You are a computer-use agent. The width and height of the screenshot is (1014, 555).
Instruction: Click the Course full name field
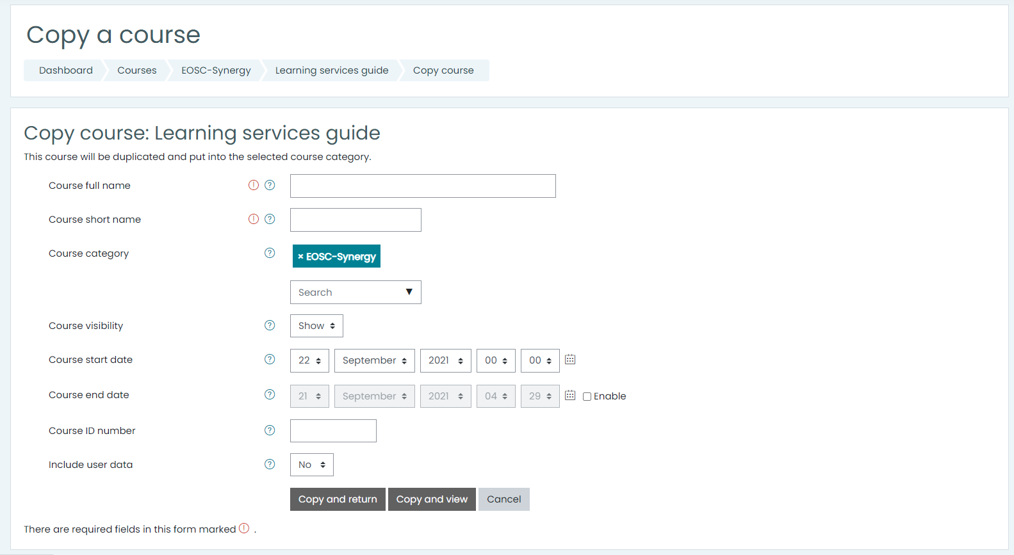click(x=423, y=186)
